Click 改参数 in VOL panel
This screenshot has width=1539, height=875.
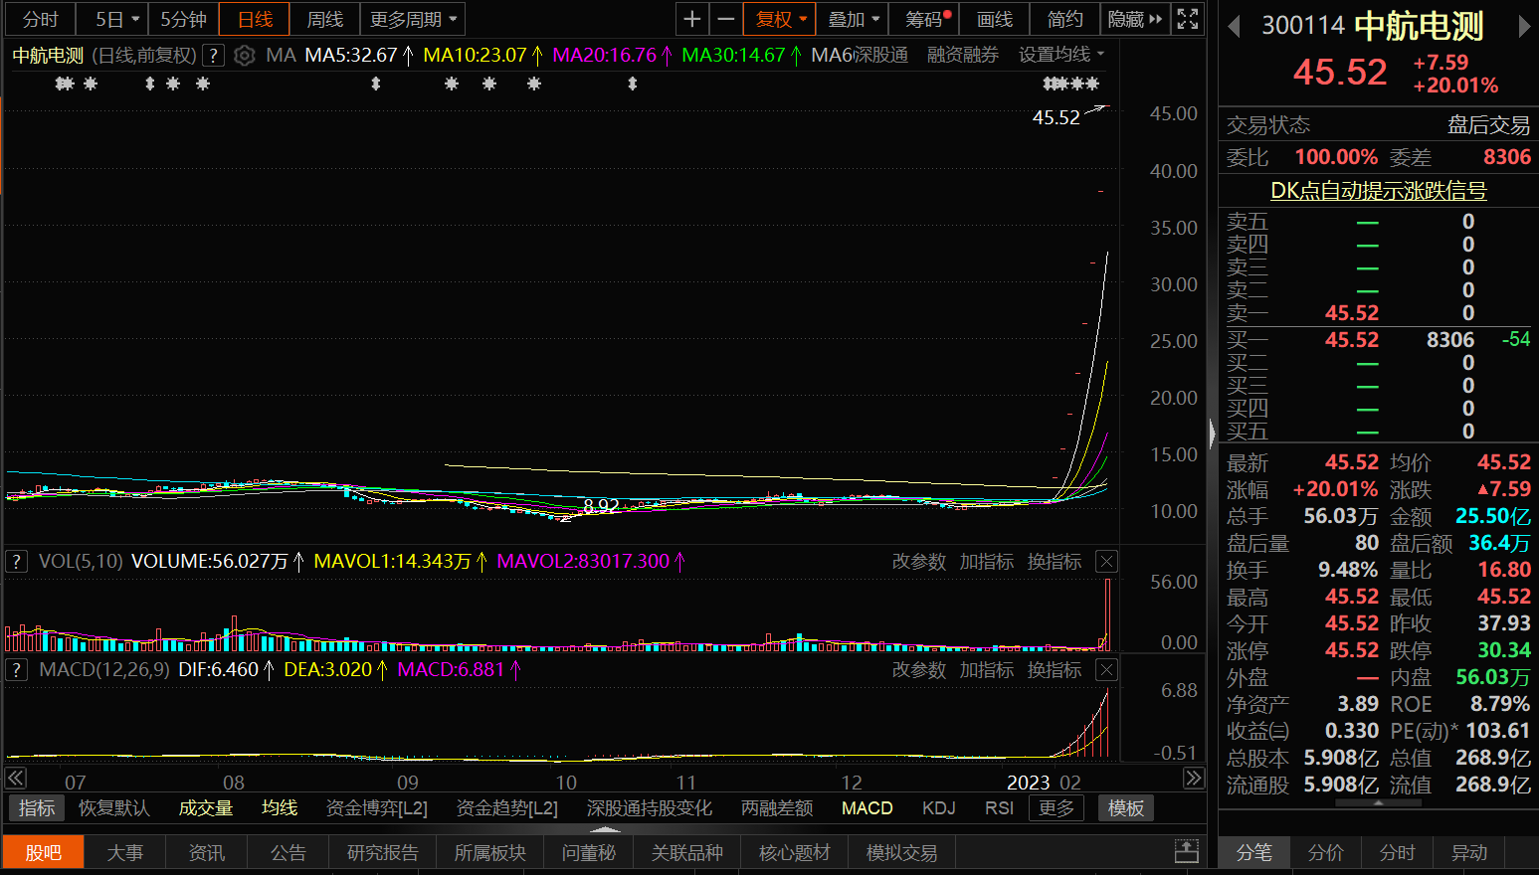click(x=919, y=562)
